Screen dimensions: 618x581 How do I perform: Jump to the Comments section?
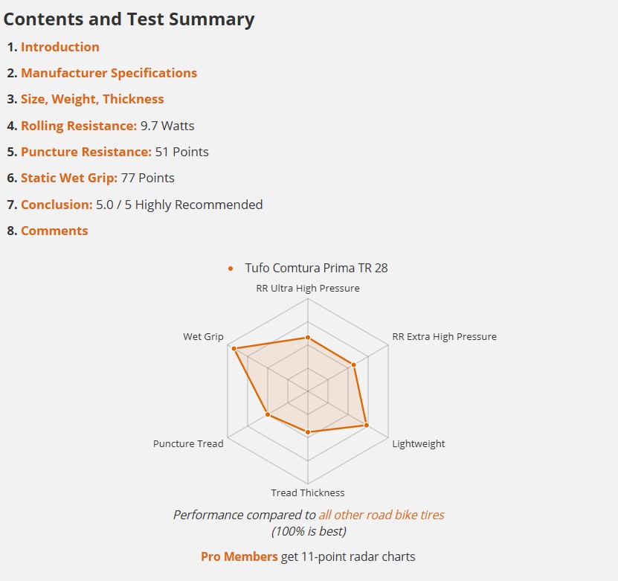(x=54, y=231)
